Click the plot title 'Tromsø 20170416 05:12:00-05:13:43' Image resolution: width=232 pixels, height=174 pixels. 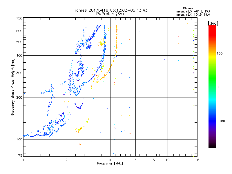tap(110, 10)
